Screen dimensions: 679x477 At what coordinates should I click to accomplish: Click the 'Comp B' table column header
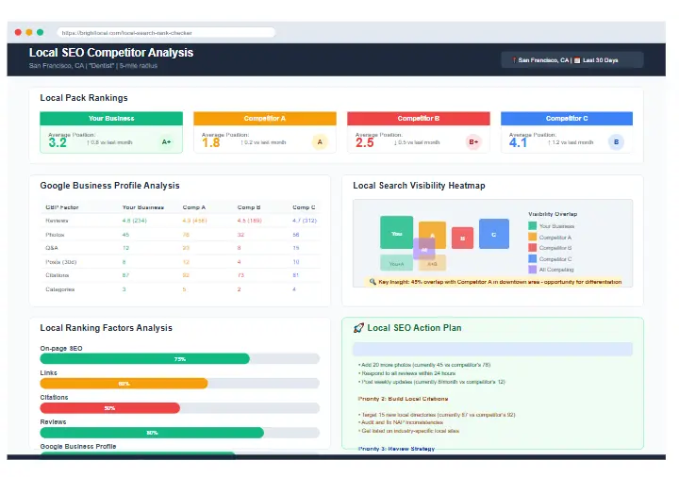(x=249, y=207)
